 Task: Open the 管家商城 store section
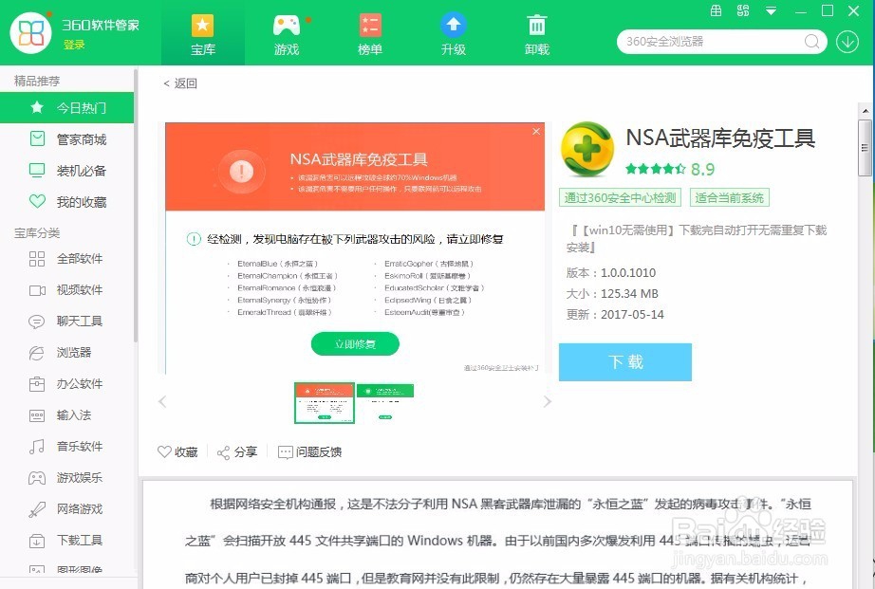tap(81, 138)
